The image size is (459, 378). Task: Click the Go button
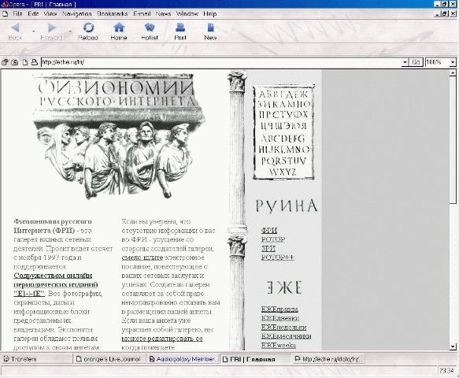point(416,62)
